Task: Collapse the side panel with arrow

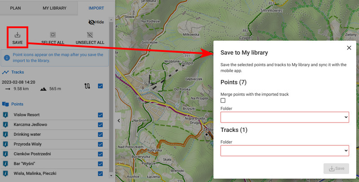Action: pos(118,120)
